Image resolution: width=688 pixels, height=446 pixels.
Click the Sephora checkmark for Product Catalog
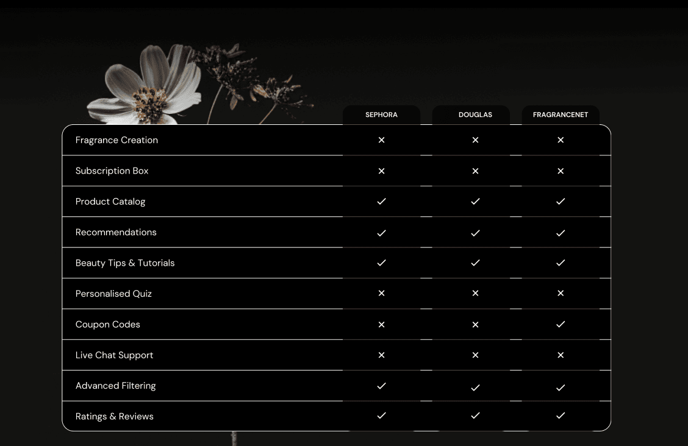tap(381, 201)
